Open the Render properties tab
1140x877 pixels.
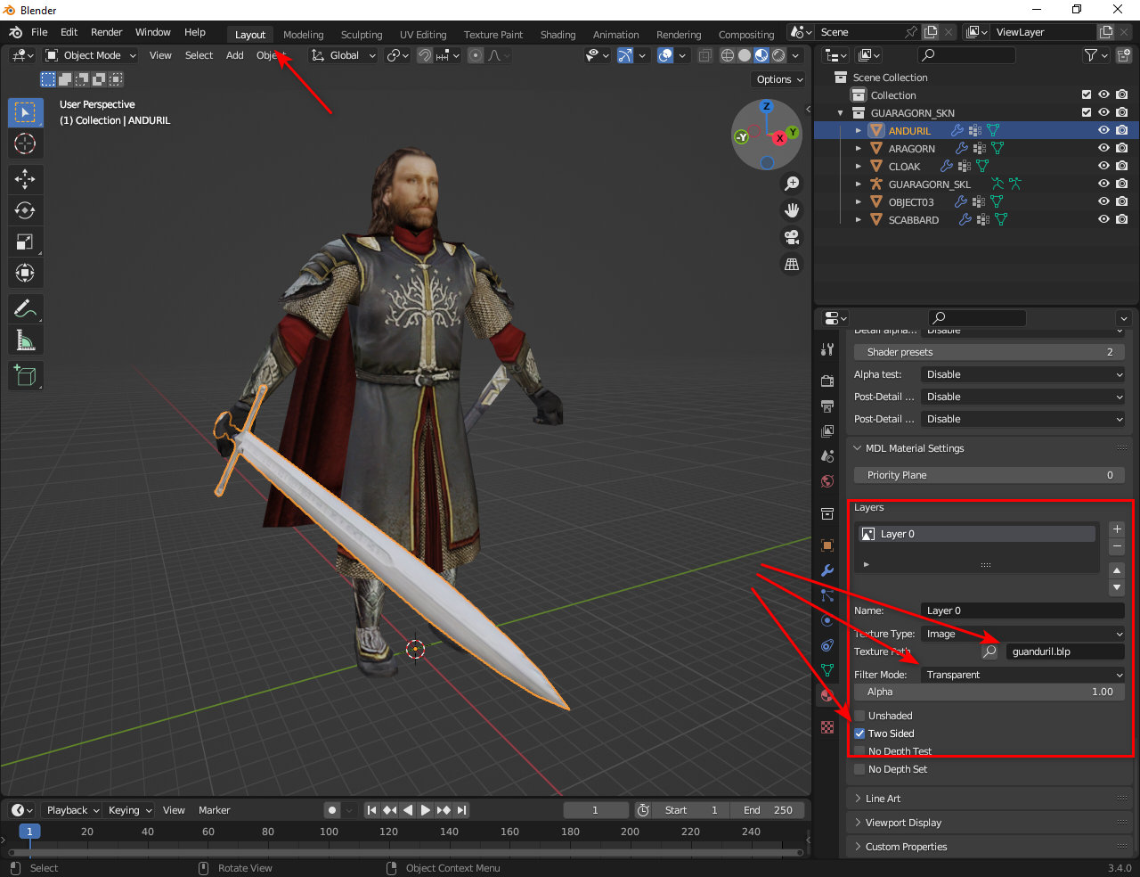coord(827,381)
